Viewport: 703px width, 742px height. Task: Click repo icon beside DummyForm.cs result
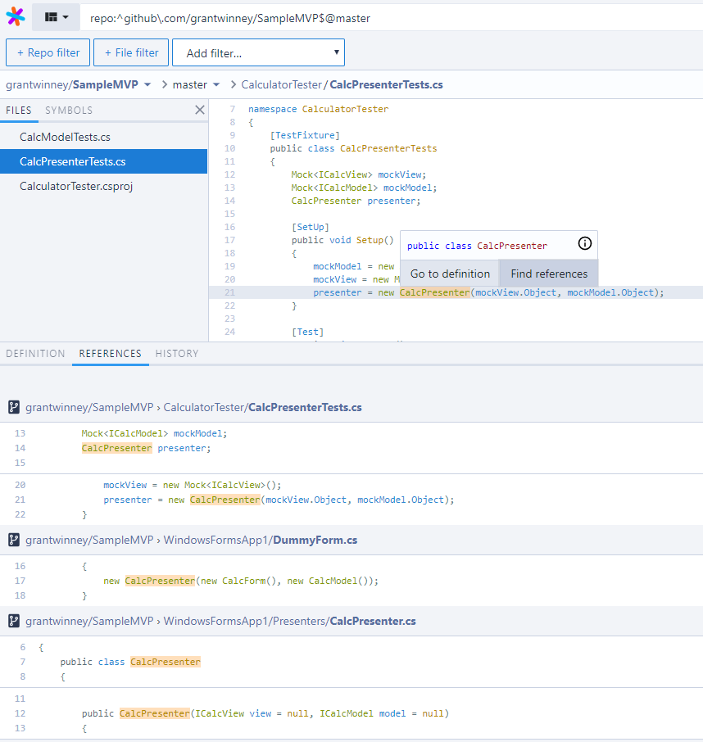point(14,540)
